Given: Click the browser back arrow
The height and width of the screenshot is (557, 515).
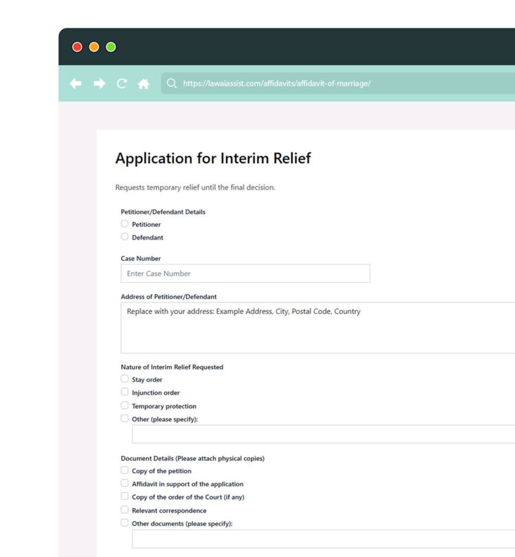Looking at the screenshot, I should 76,83.
